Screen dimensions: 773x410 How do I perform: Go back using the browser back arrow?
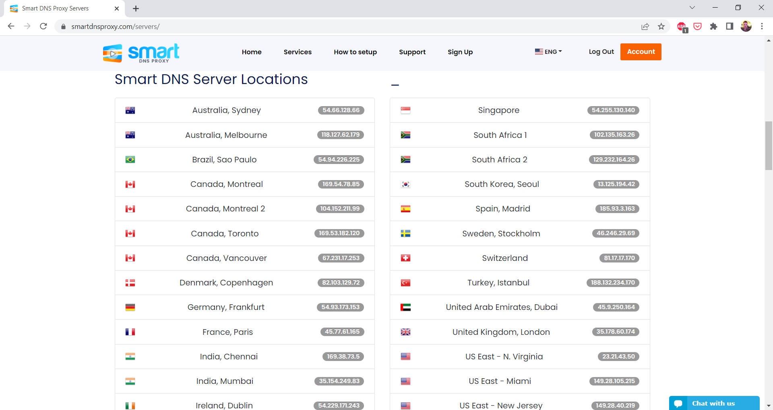tap(11, 27)
